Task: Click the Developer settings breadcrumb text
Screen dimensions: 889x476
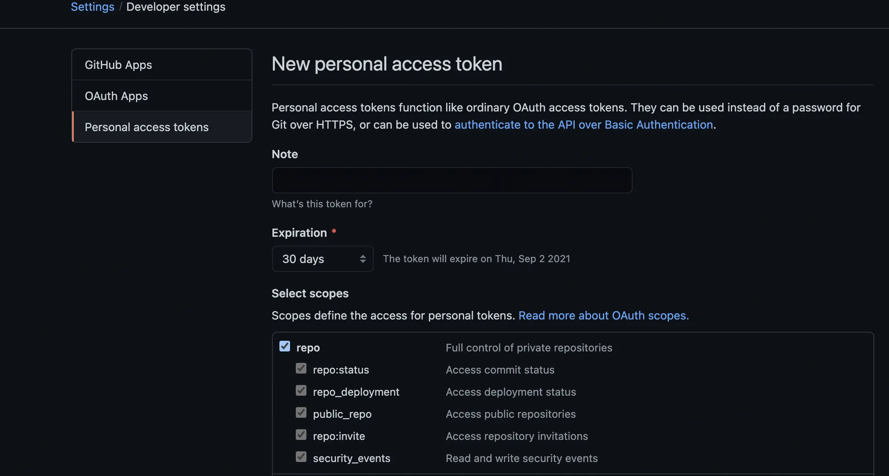Action: point(176,7)
